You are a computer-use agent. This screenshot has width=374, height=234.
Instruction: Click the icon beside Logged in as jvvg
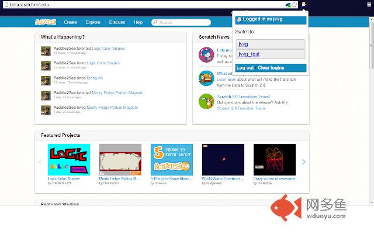[x=239, y=19]
